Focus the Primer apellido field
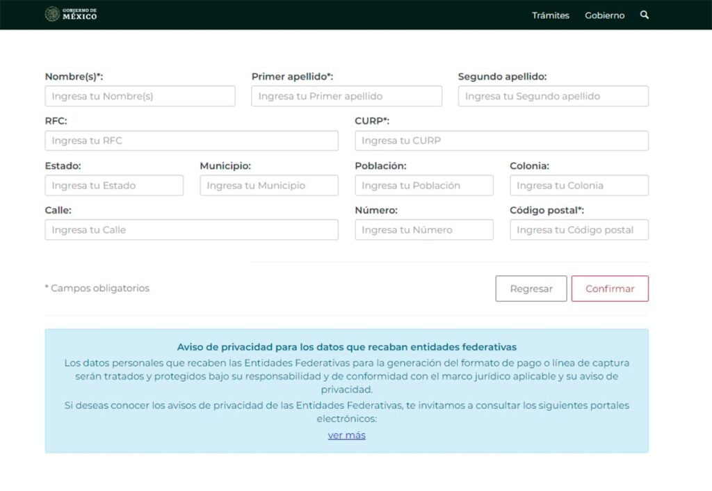Viewport: 712px width, 491px height. (346, 96)
